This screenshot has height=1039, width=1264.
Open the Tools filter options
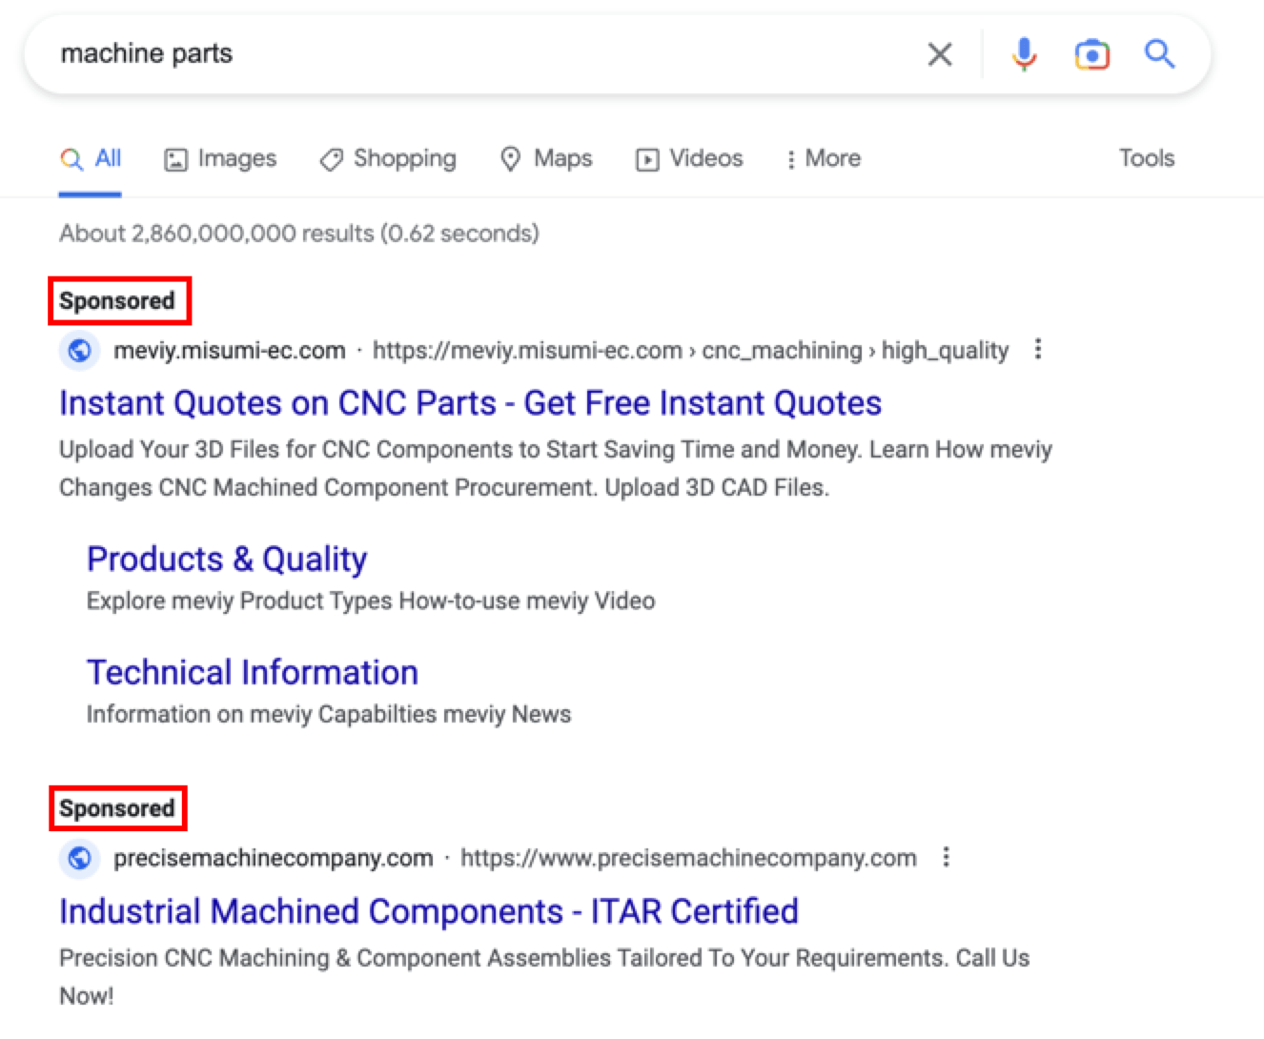1147,158
